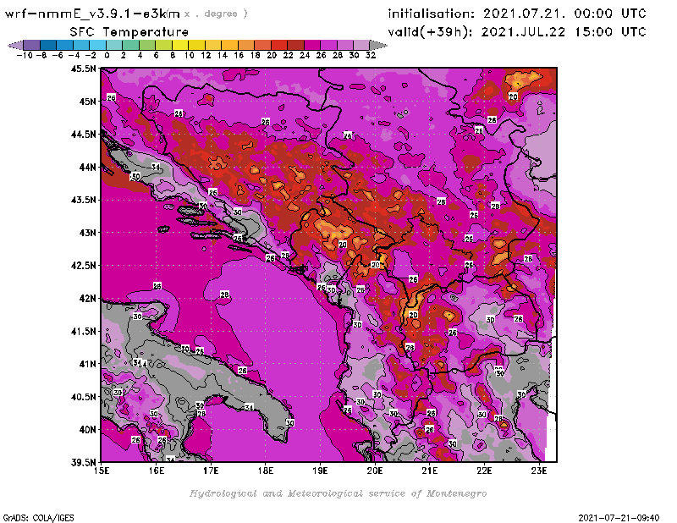Click the 32 tick label under the legend
Screen dimensions: 677x523
click(371, 55)
